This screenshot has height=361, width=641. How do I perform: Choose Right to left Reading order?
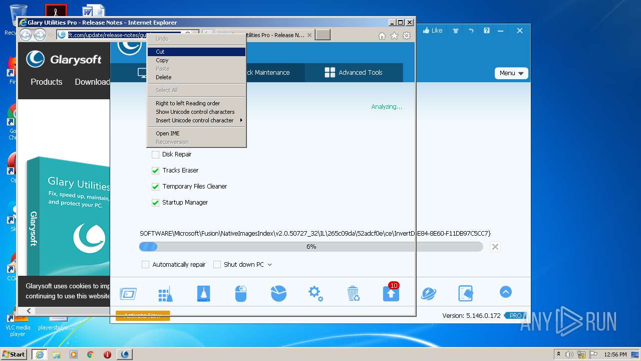pyautogui.click(x=196, y=103)
